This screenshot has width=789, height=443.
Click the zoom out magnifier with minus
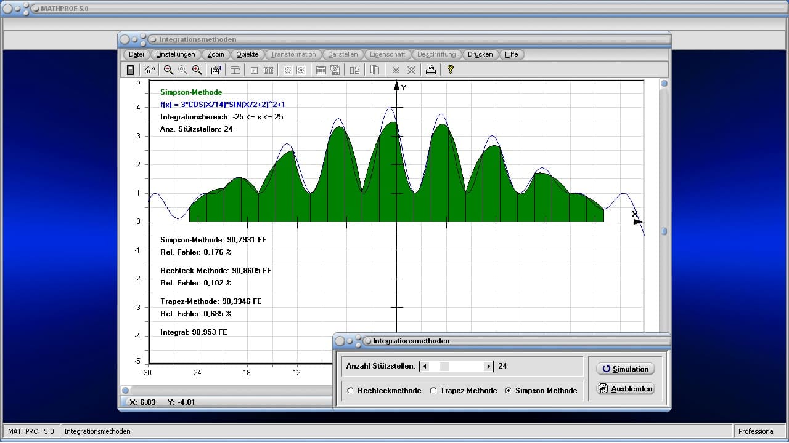168,70
